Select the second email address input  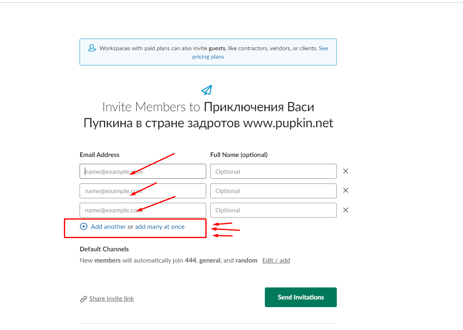(143, 191)
